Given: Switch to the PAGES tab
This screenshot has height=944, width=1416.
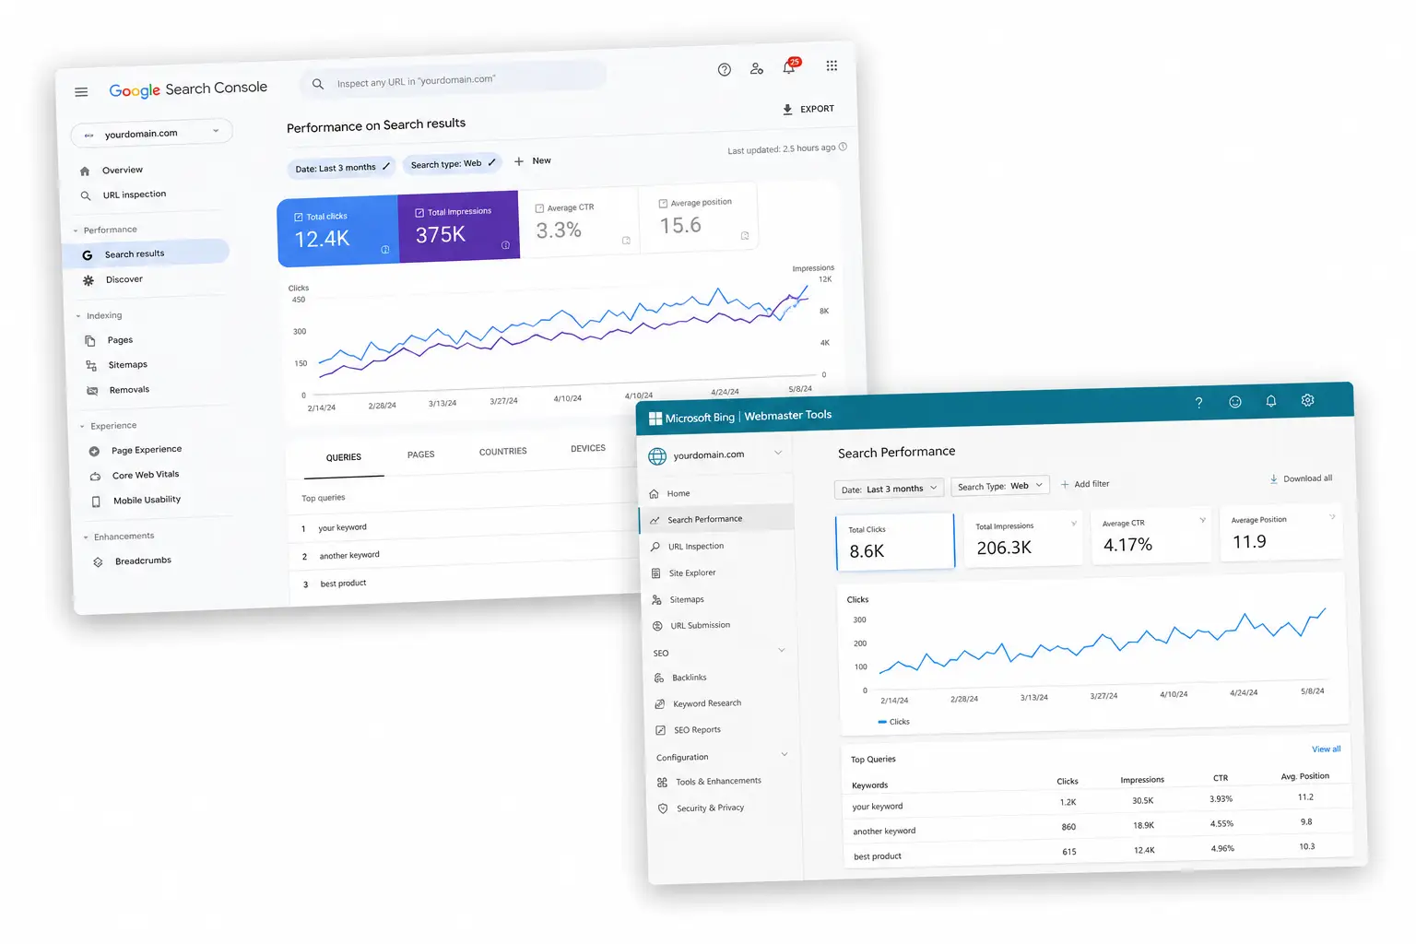Looking at the screenshot, I should pyautogui.click(x=420, y=454).
